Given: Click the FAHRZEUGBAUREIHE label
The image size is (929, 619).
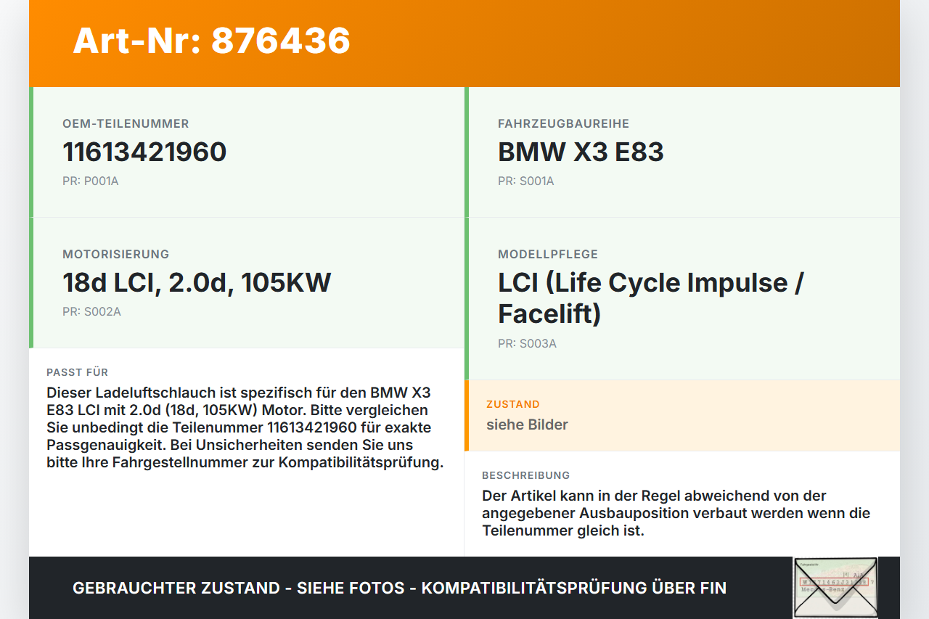Looking at the screenshot, I should click(x=563, y=124).
